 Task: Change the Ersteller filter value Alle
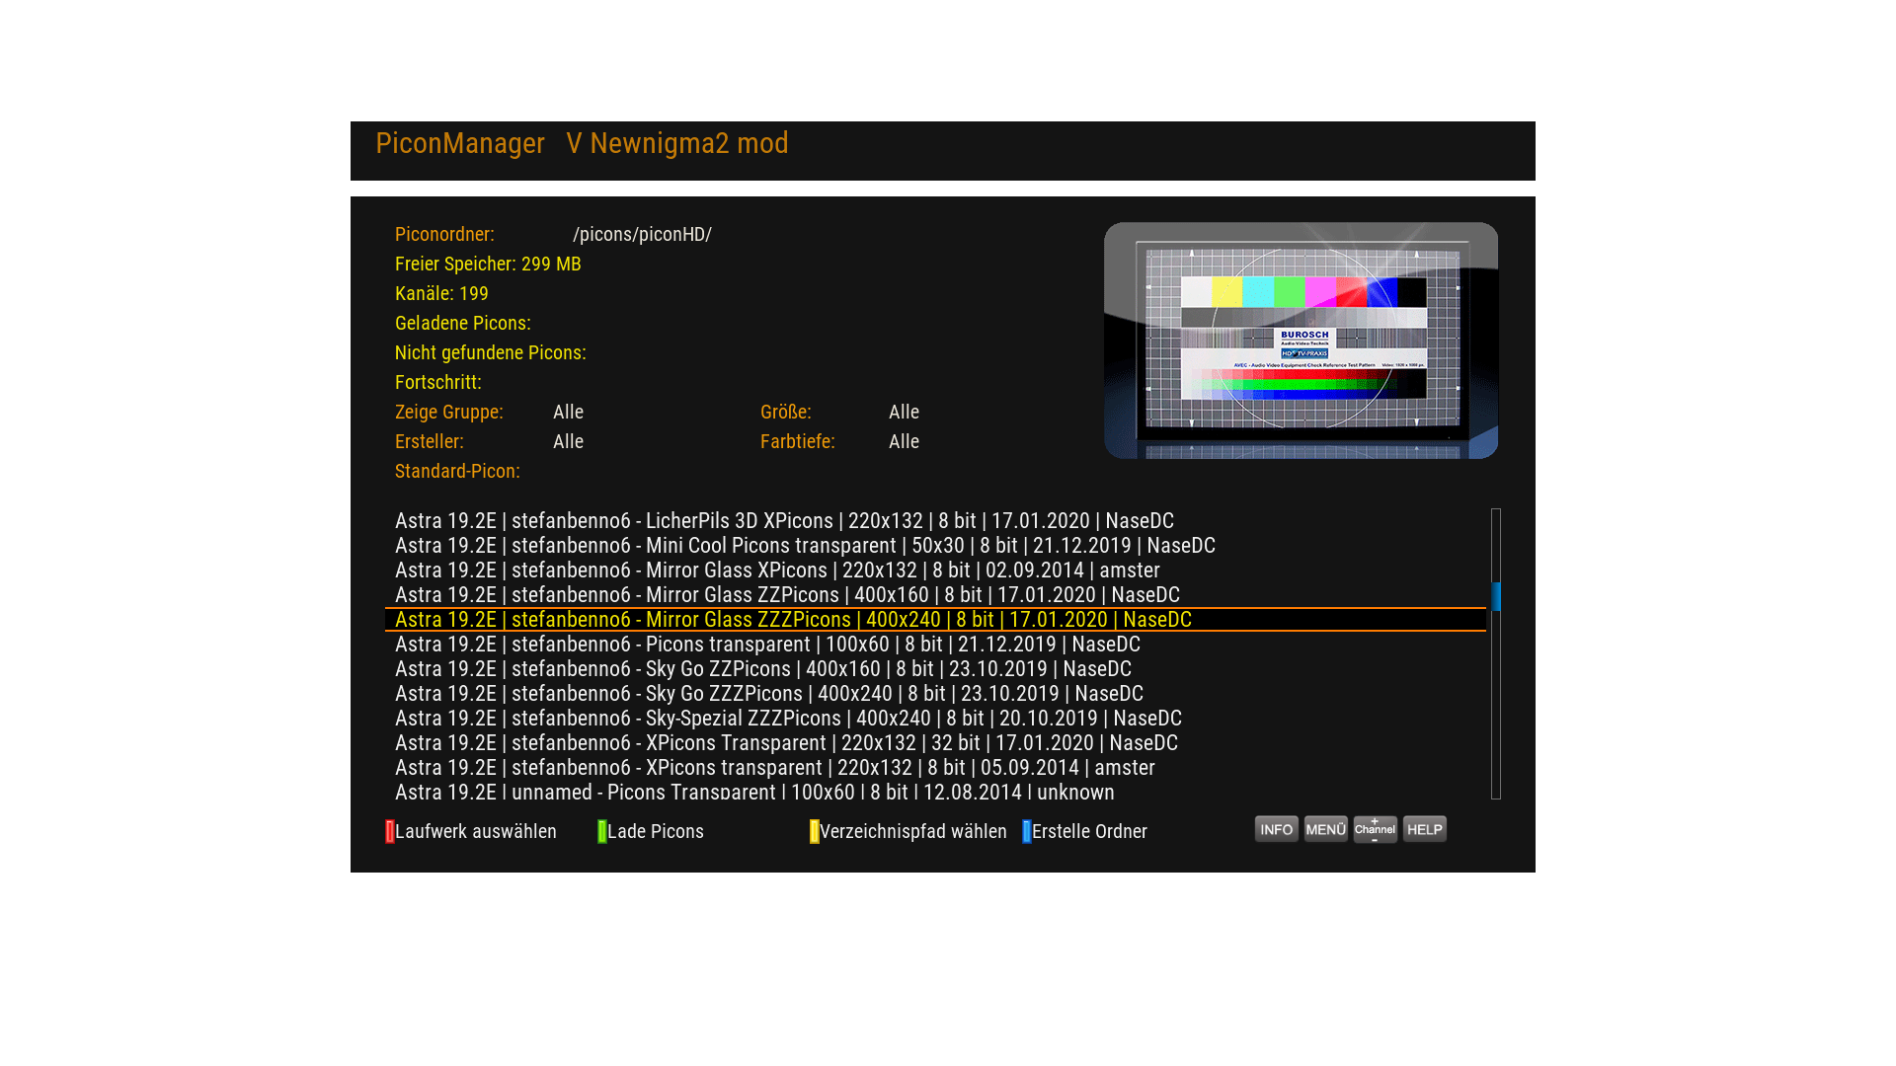click(x=568, y=441)
